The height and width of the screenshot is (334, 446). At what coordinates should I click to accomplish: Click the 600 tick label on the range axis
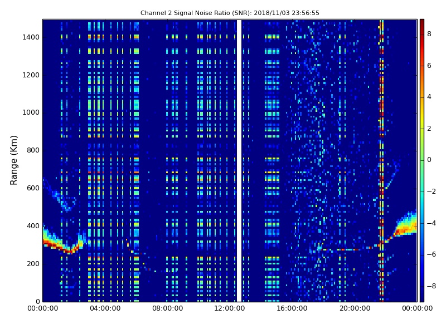coord(33,188)
